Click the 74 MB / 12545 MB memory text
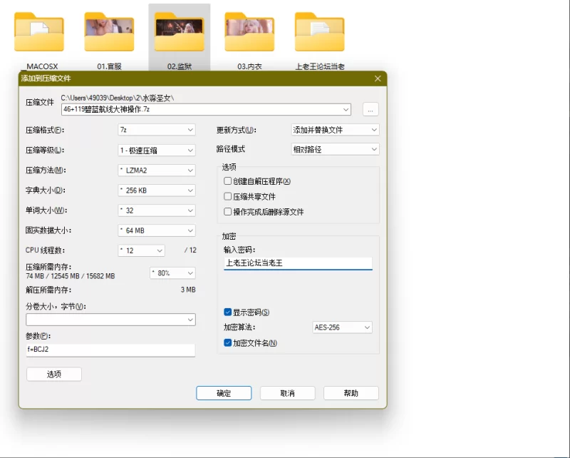Image resolution: width=570 pixels, height=458 pixels. tap(71, 276)
